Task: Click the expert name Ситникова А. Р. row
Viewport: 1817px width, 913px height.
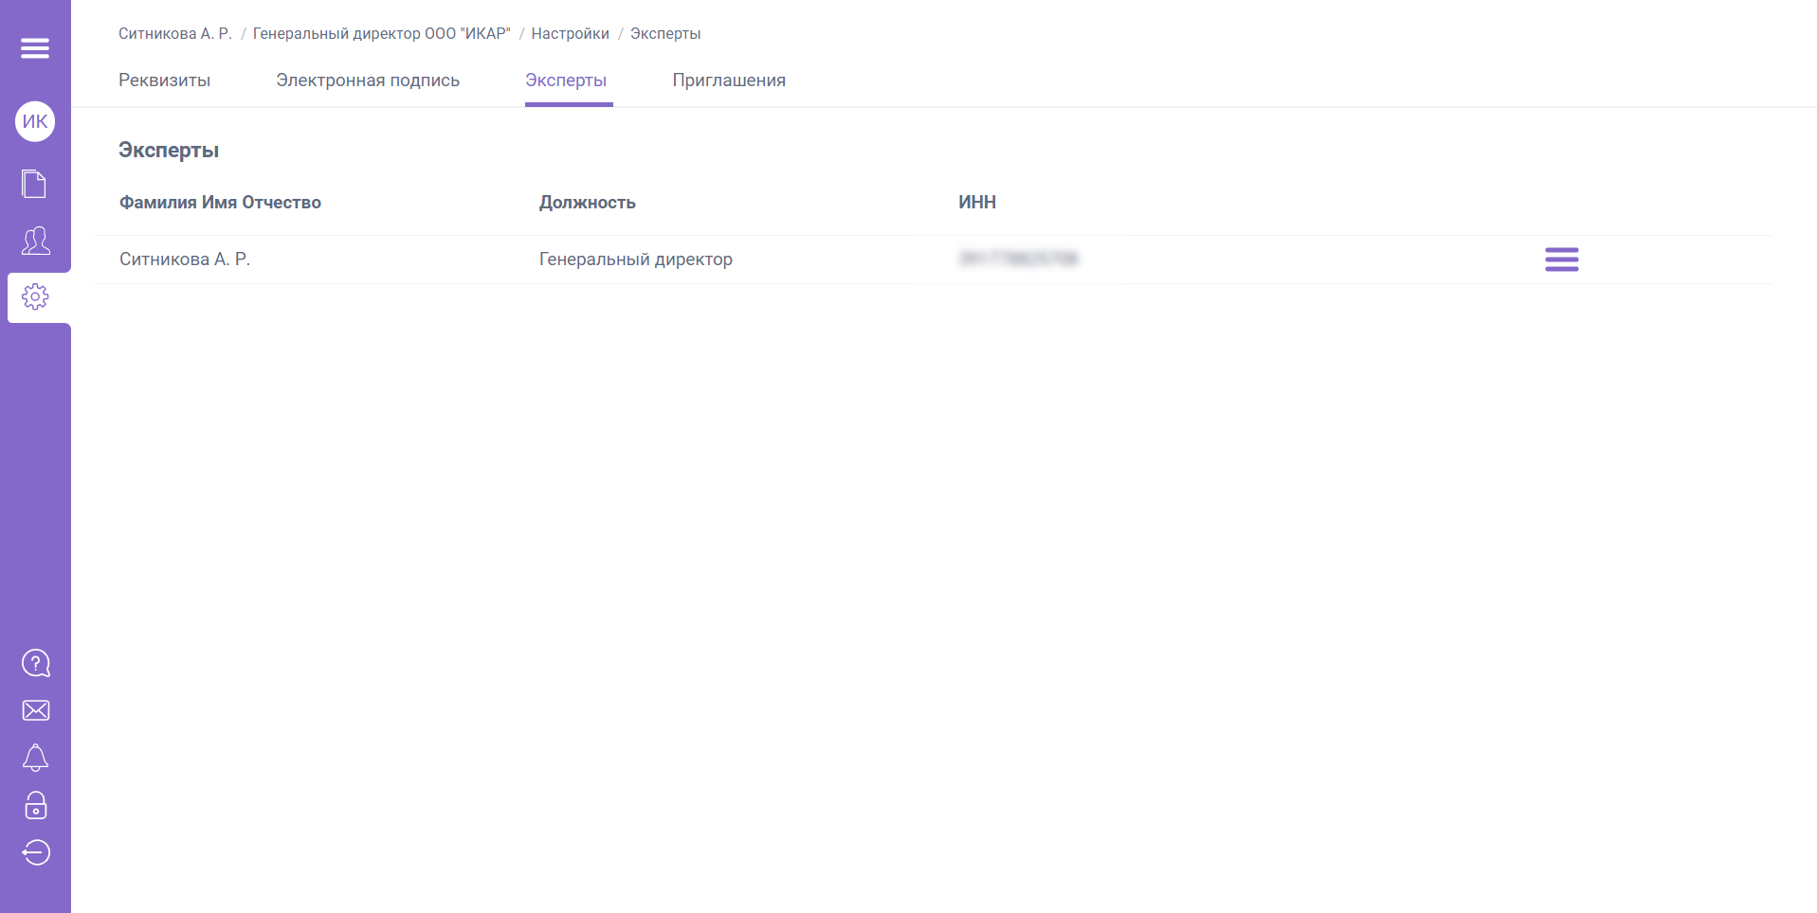Action: [x=185, y=259]
